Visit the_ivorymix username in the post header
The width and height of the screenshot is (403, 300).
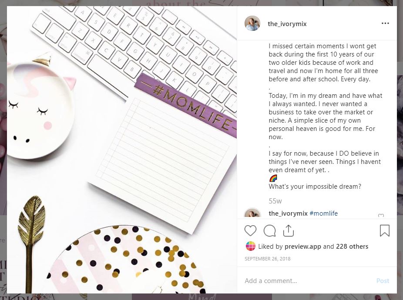click(x=287, y=24)
